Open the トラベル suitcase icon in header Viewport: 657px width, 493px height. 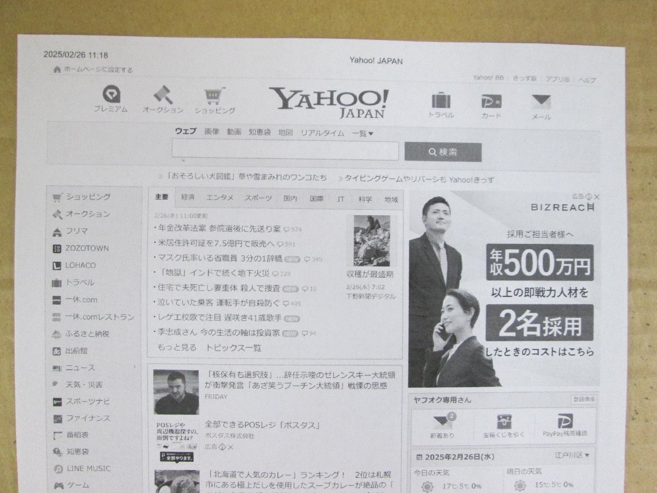pos(441,100)
